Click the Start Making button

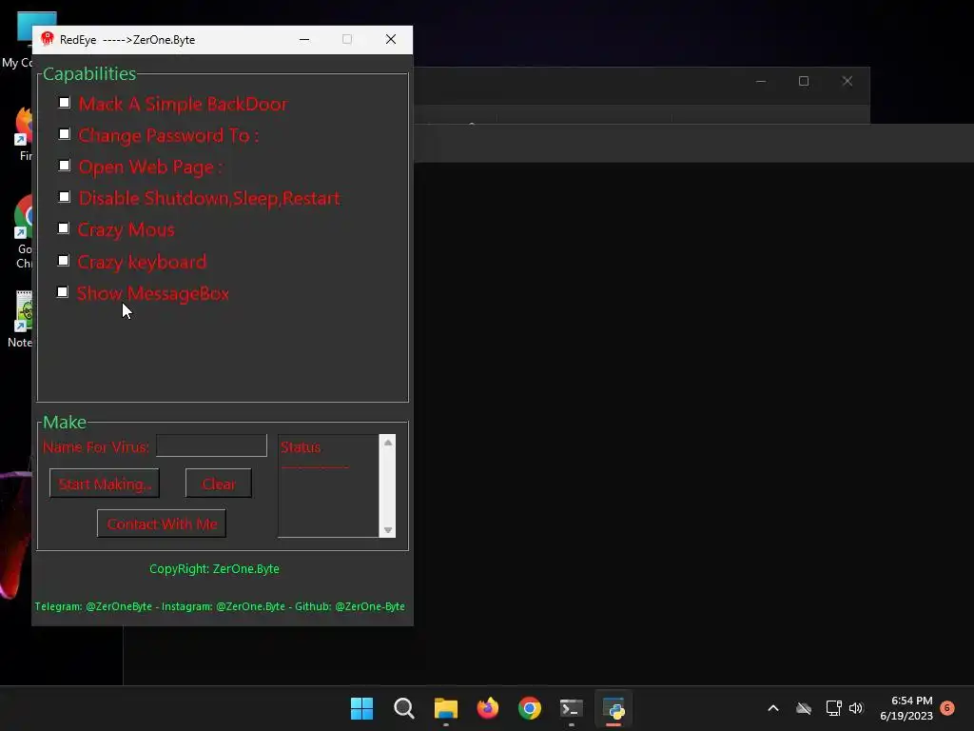click(x=105, y=484)
